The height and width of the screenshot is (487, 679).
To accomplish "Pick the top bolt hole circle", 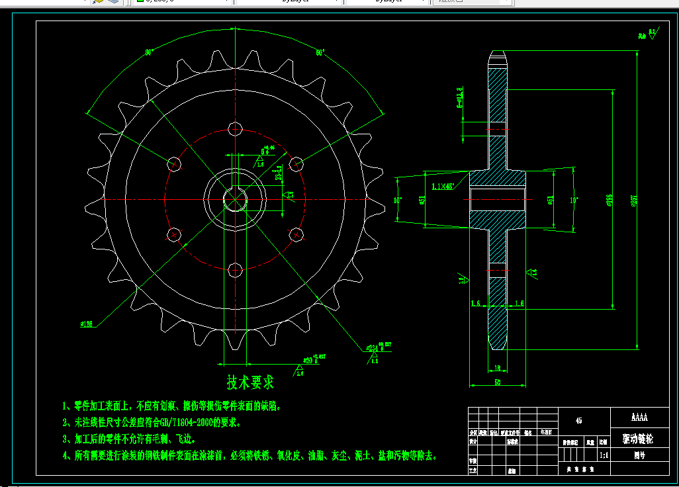I will pyautogui.click(x=235, y=129).
